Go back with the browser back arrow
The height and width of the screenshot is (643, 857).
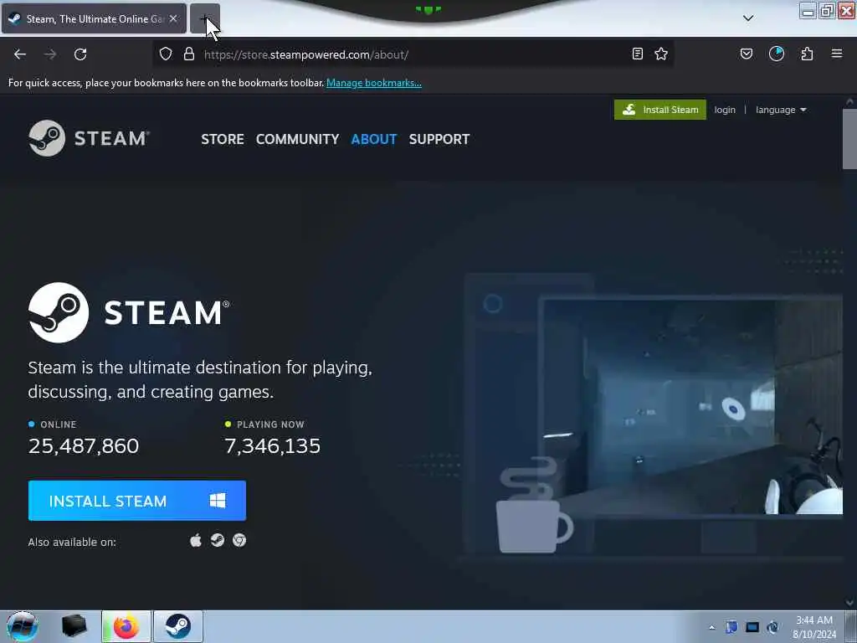(x=20, y=54)
